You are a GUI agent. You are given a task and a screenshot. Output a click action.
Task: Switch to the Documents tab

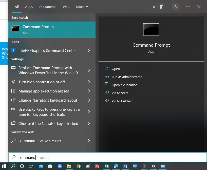[x=48, y=7]
